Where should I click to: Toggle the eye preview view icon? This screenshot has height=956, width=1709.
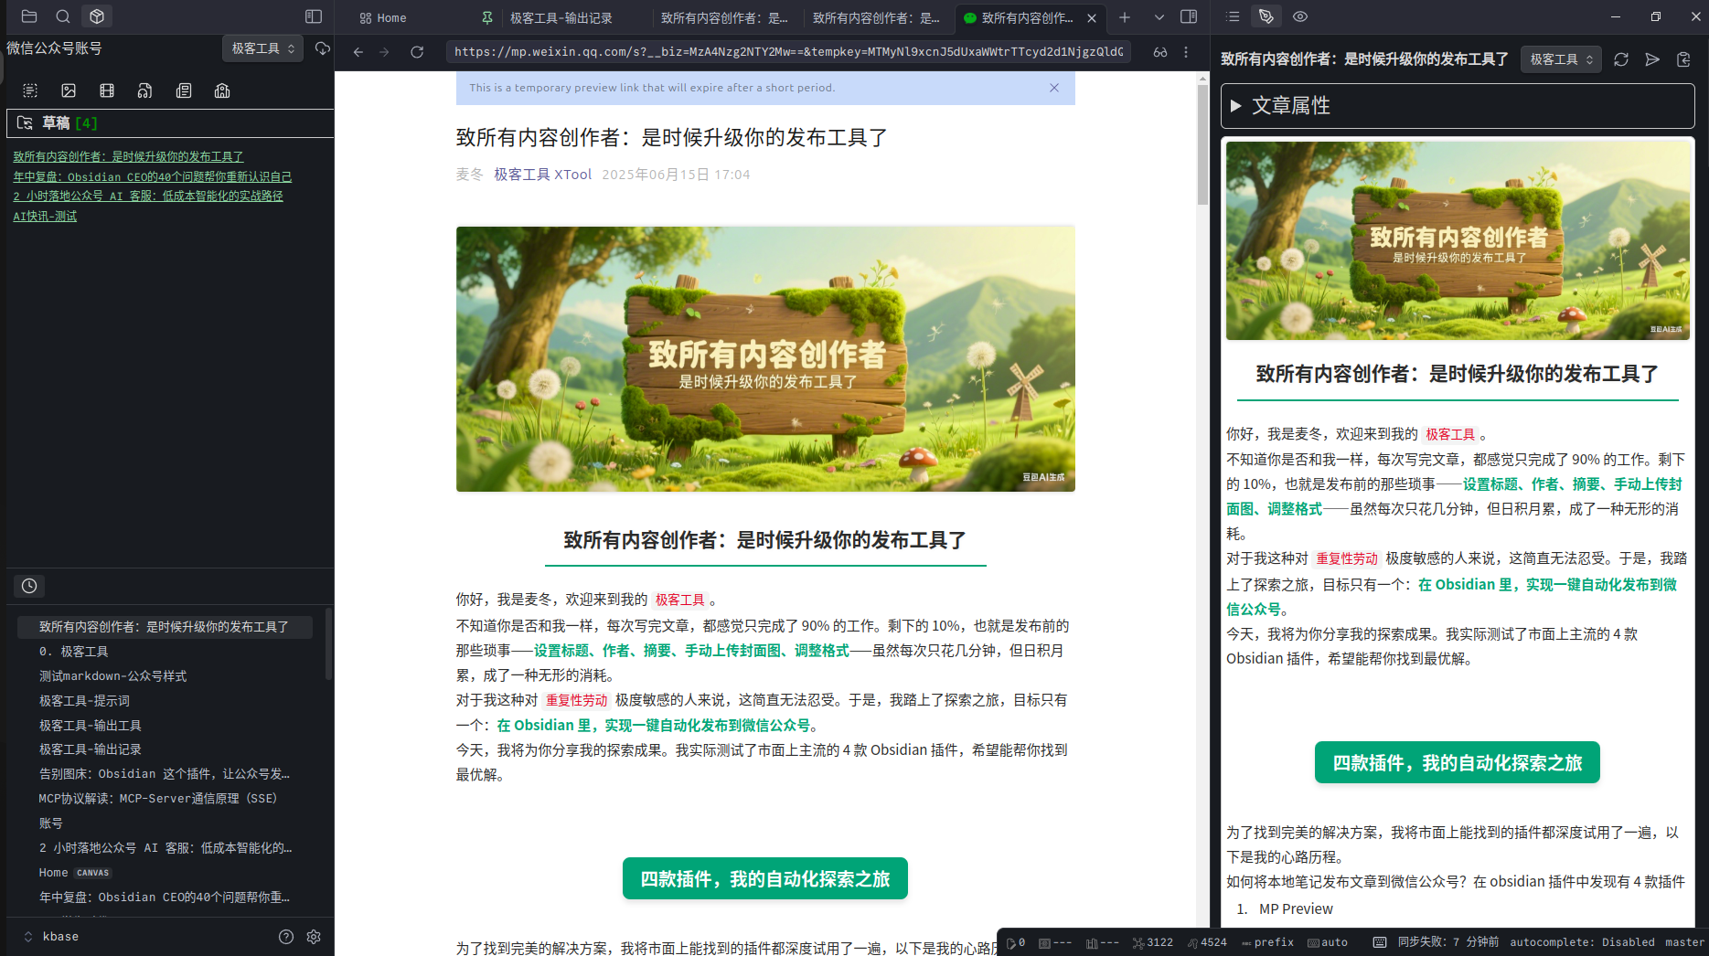[1300, 16]
